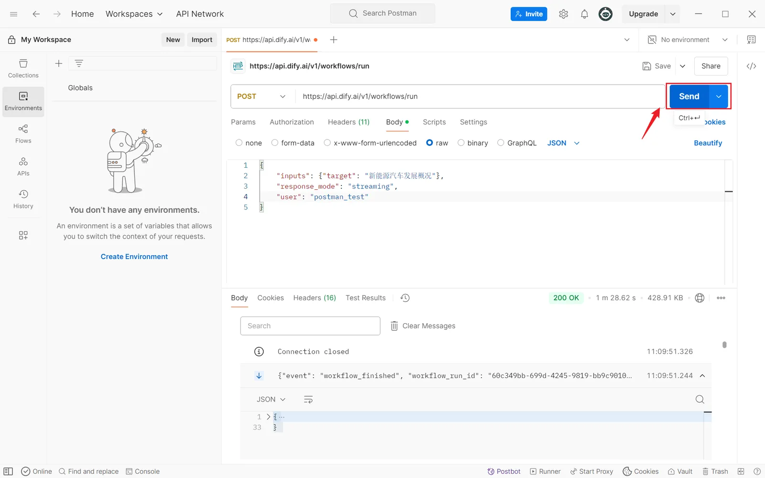Click the Invite button
The width and height of the screenshot is (765, 478).
[529, 14]
